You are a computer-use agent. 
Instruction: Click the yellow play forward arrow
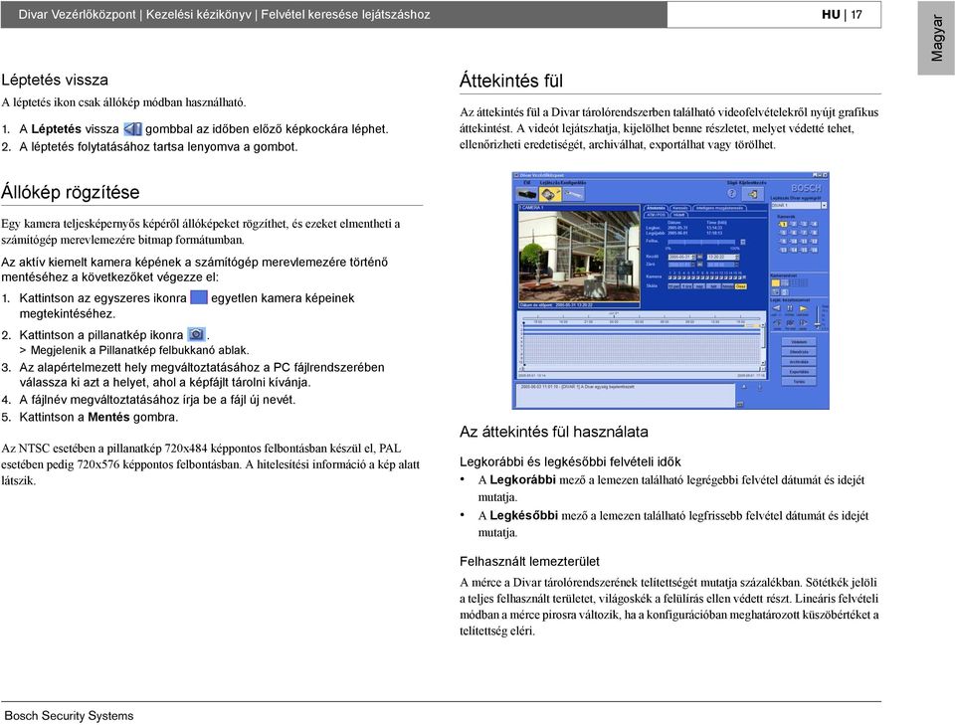pos(804,308)
